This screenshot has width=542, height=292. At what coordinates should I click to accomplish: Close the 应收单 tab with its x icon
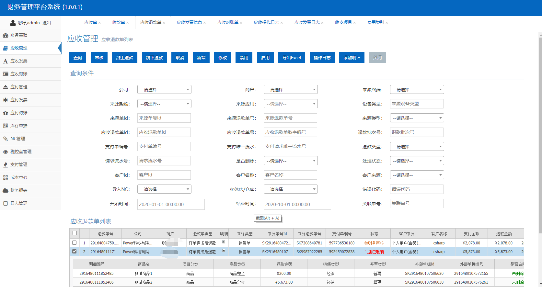(100, 23)
